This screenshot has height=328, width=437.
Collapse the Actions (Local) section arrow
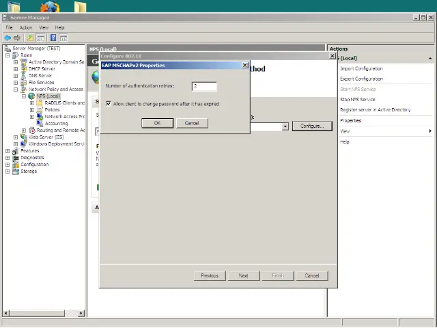[430, 58]
